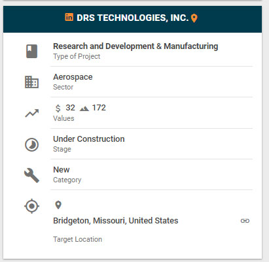Click the wrench icon next to Category
269x262 pixels.
(31, 175)
